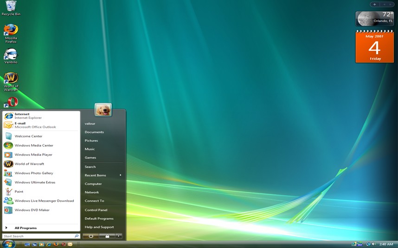
Task: Expand the shutdown options arrow
Action: 119,236
